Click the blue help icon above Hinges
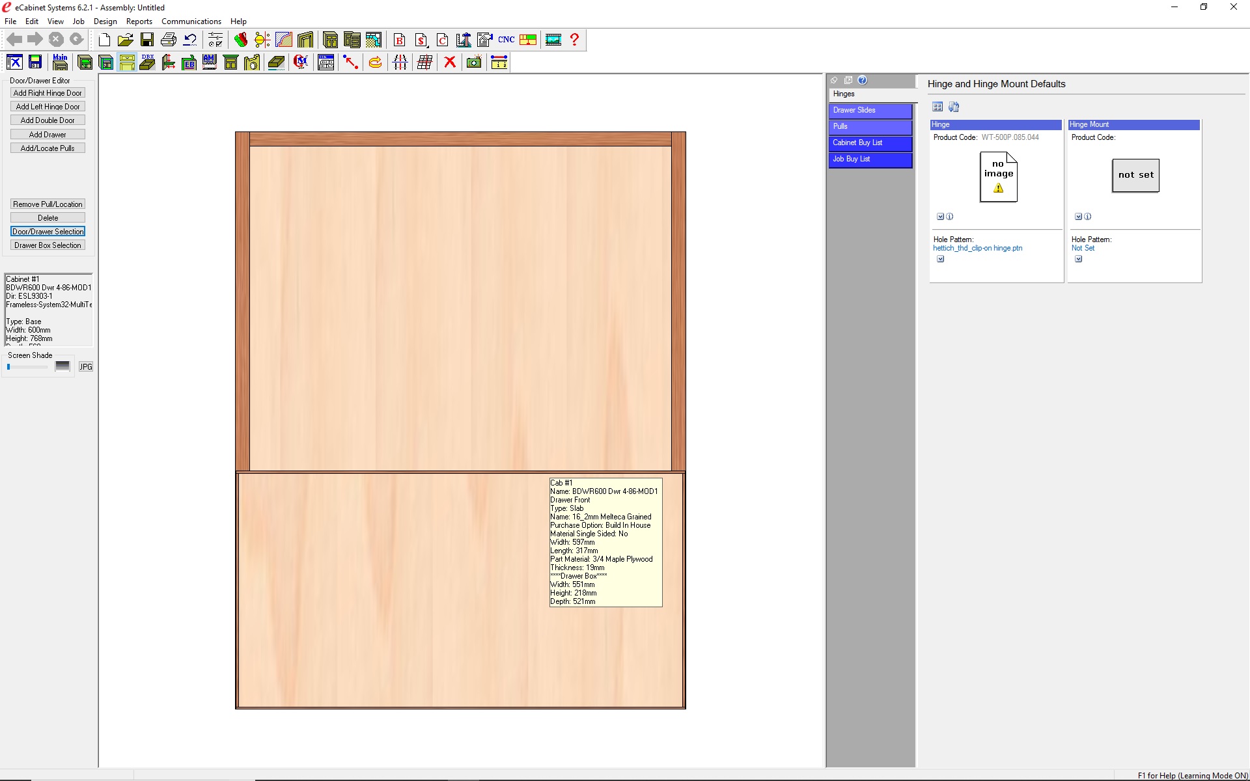1250x781 pixels. (x=862, y=80)
